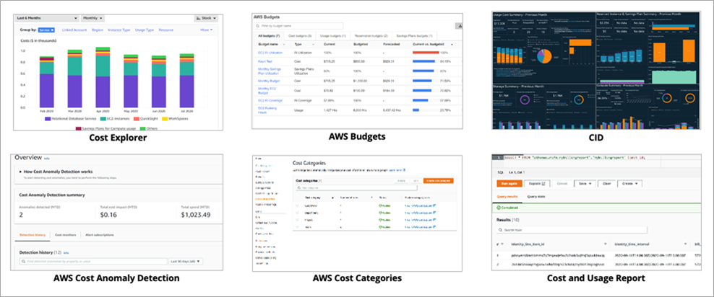Screen dimensions: 714x297
Task: Open the Stack chart style dropdown
Action: pyautogui.click(x=206, y=18)
